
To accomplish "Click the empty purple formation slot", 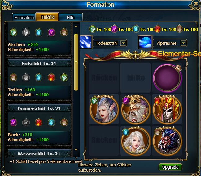I will [x=167, y=78].
